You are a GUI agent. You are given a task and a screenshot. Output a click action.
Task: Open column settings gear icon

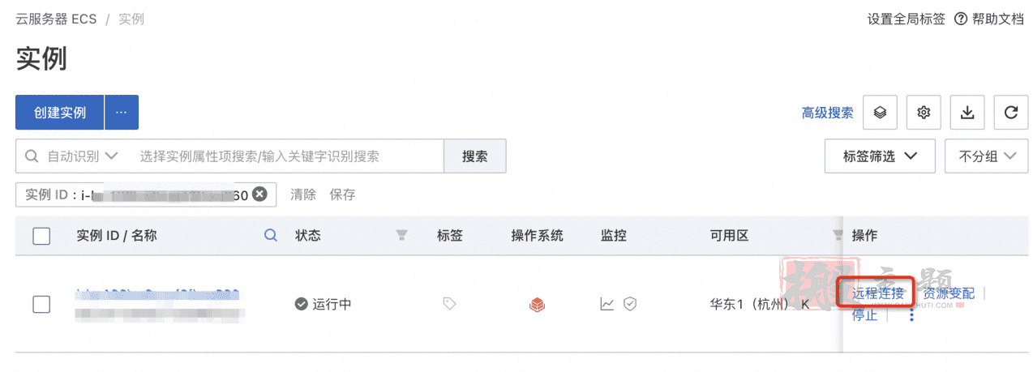923,113
